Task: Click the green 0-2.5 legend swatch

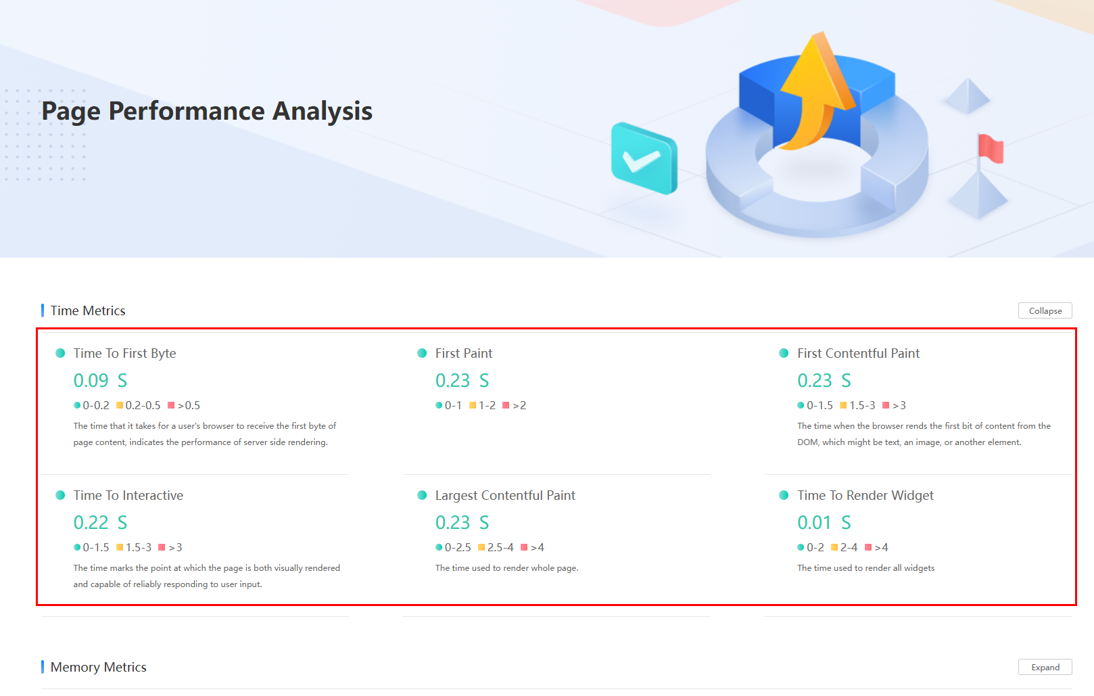Action: (439, 547)
